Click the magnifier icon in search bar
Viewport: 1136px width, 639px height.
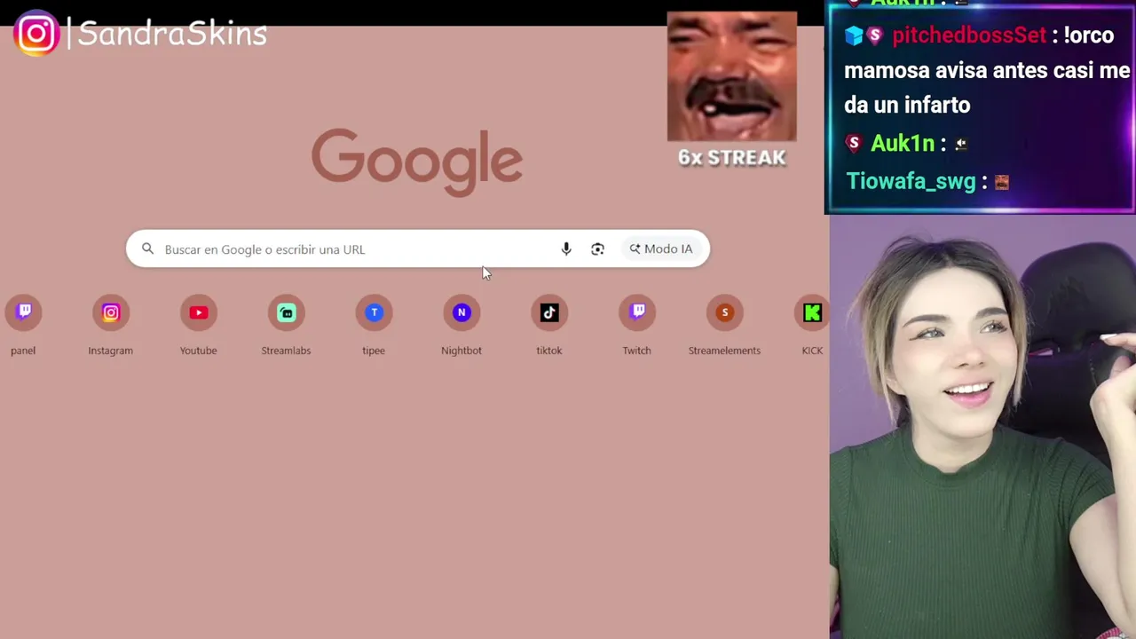148,249
